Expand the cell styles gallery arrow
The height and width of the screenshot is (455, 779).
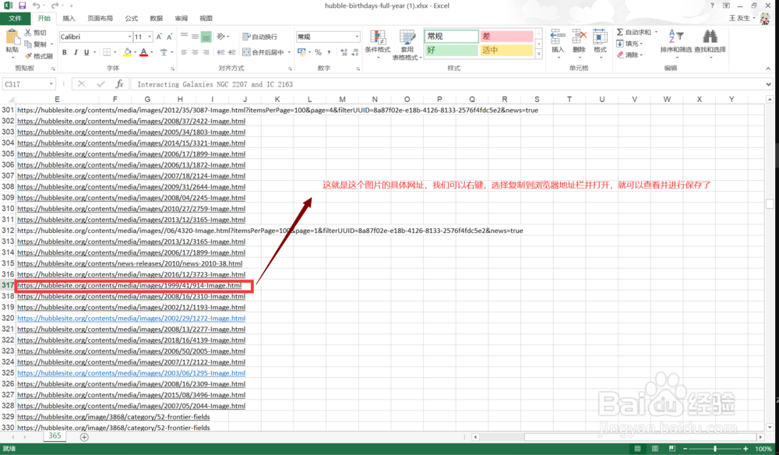coord(538,55)
